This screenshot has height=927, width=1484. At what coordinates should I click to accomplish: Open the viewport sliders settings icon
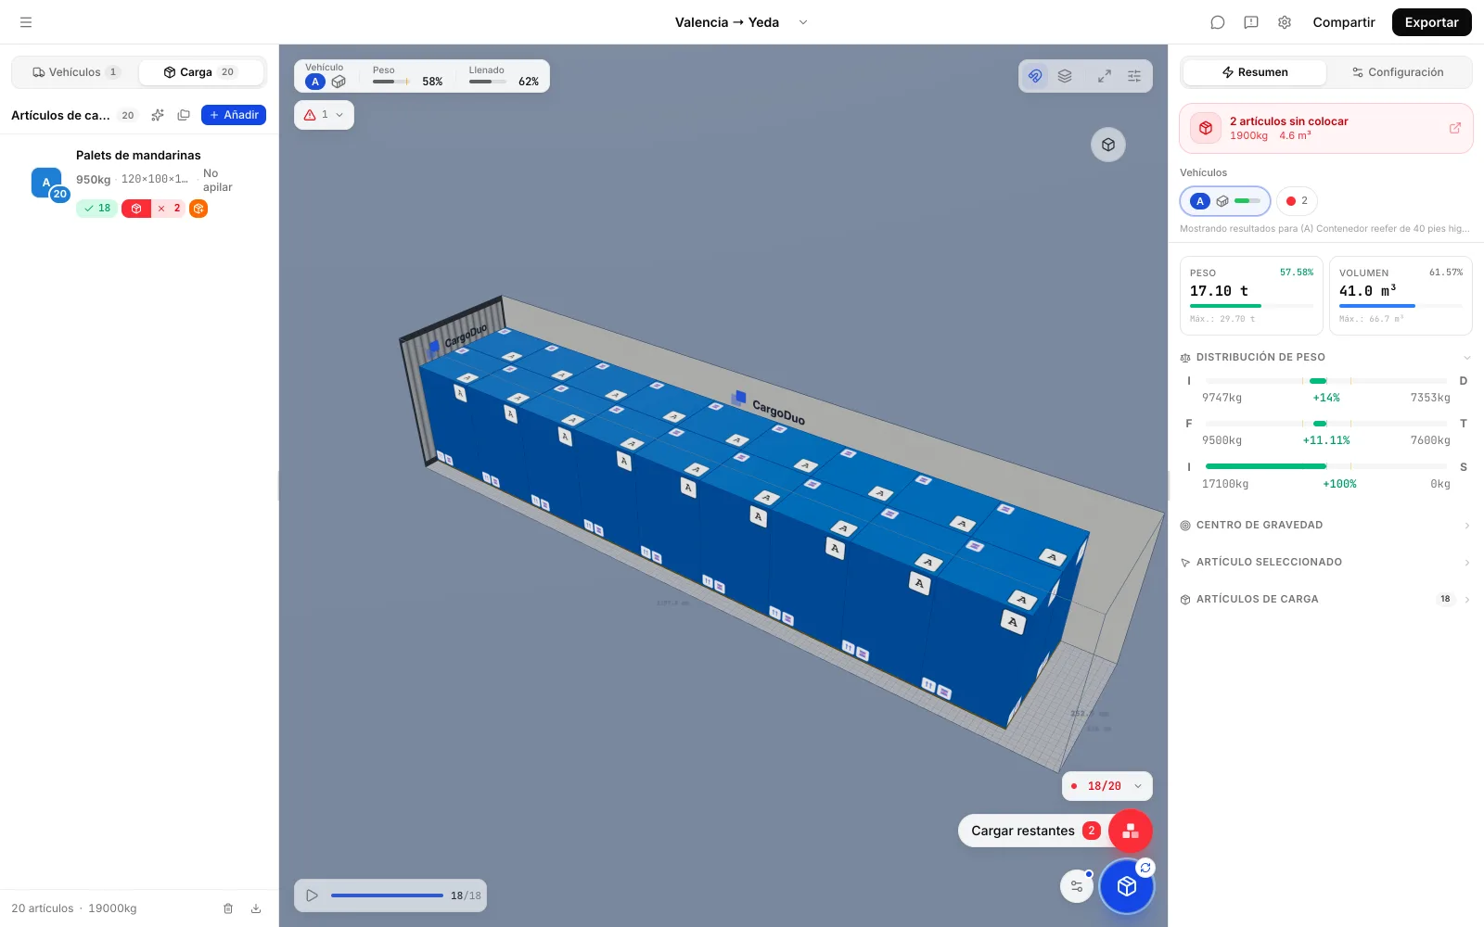point(1134,76)
